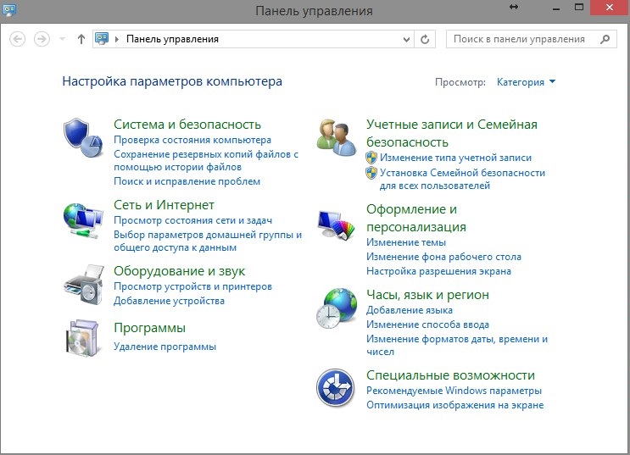The image size is (630, 455).
Task: Open the Network and Internet globe icon
Action: (83, 221)
